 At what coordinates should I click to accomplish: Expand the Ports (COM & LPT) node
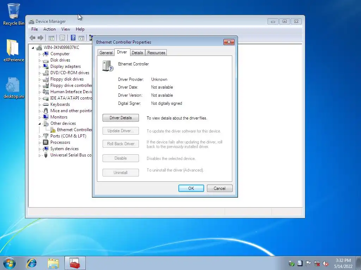click(39, 136)
